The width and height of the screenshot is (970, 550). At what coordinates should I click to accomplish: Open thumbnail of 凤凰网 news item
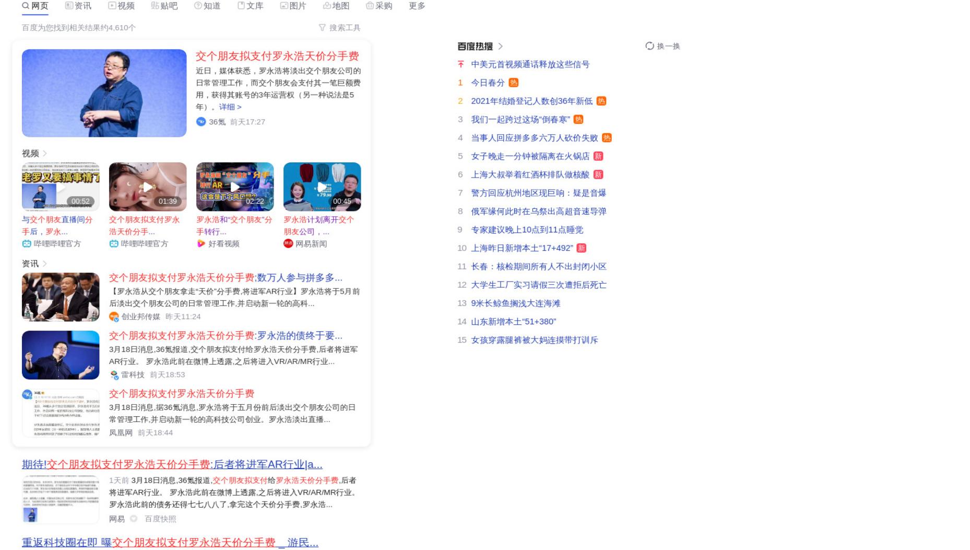(x=61, y=413)
